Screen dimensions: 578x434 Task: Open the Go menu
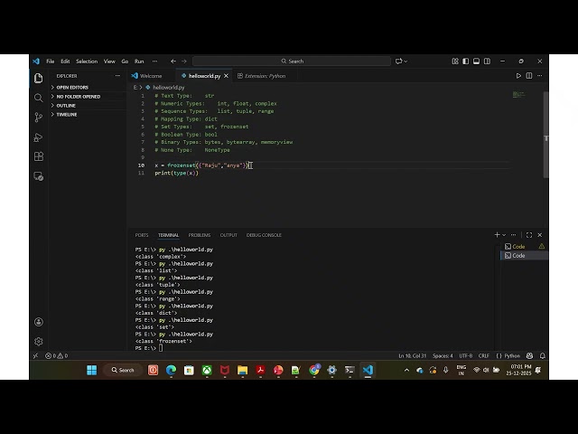[x=125, y=61]
